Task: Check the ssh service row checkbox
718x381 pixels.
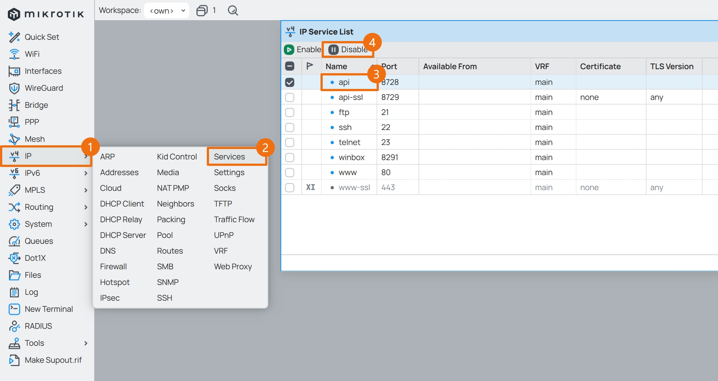Action: (x=290, y=127)
